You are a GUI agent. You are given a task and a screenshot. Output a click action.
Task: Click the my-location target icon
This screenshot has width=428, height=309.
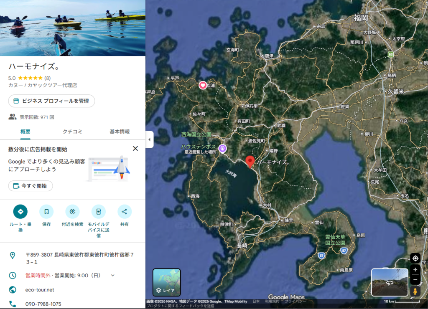(x=415, y=258)
